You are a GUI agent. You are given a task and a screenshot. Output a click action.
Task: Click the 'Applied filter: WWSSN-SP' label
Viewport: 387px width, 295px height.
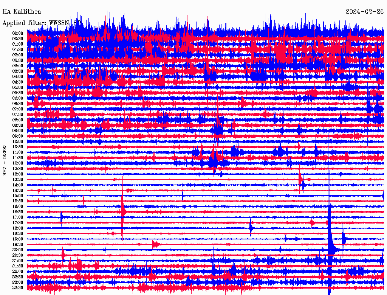coord(42,23)
